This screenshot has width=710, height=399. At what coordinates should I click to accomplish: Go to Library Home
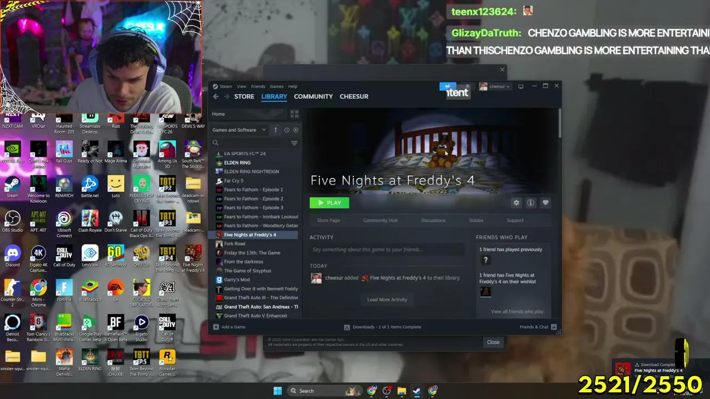219,114
